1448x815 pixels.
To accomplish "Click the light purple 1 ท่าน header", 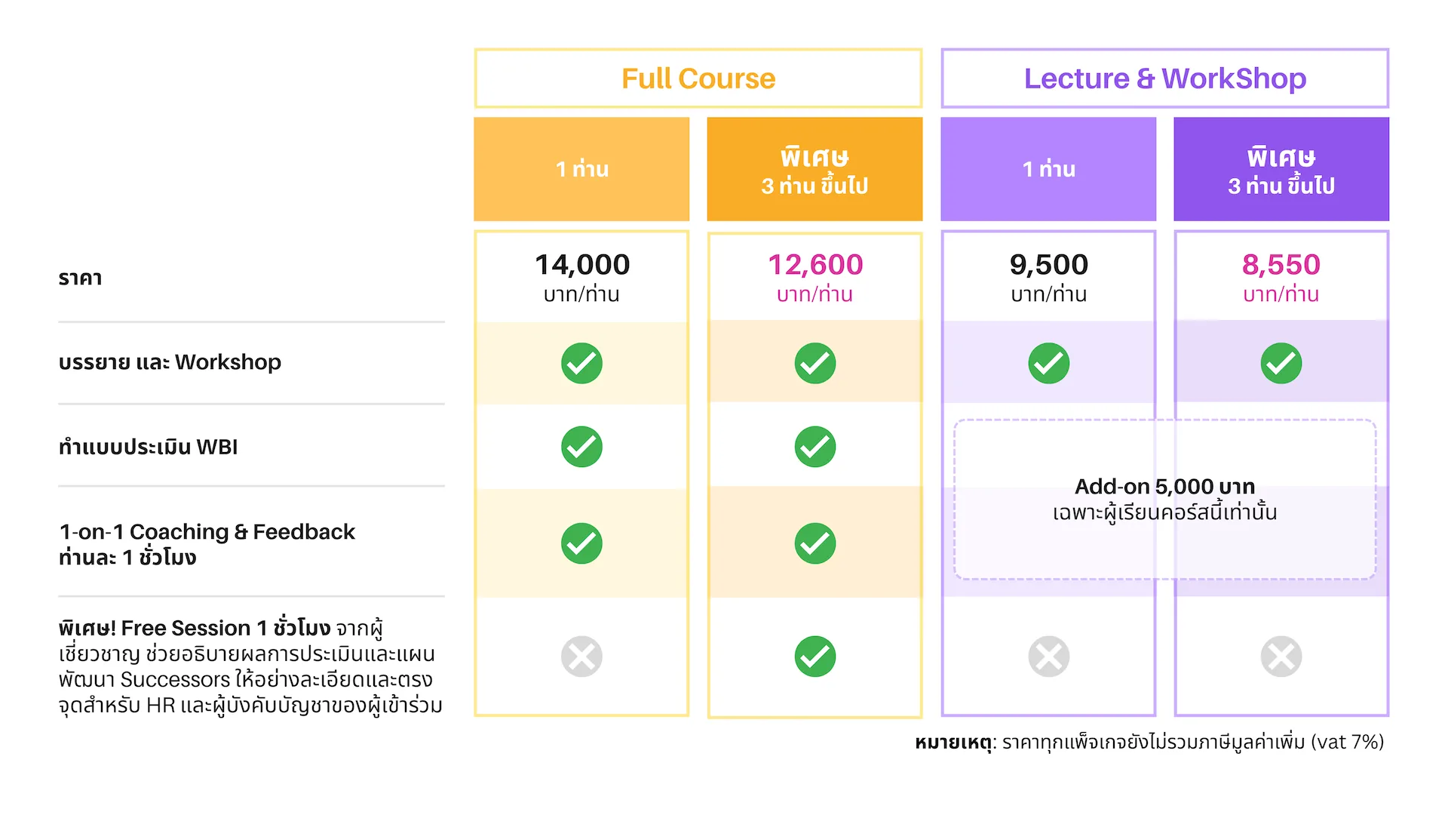I will [x=1048, y=169].
